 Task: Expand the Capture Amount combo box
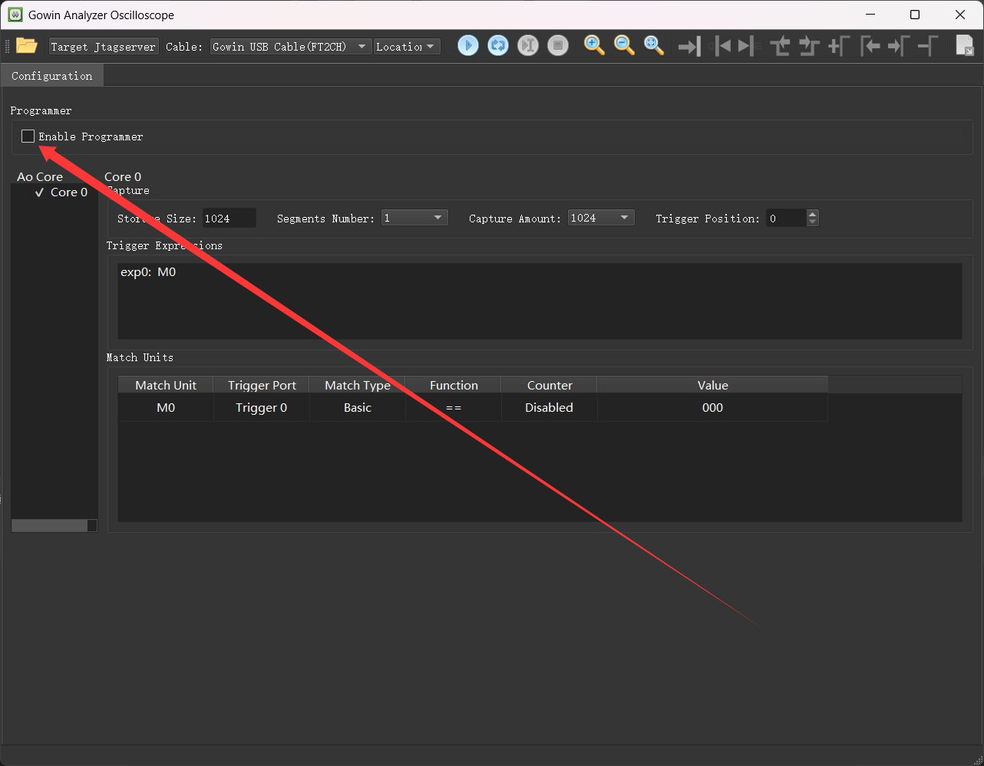(601, 218)
